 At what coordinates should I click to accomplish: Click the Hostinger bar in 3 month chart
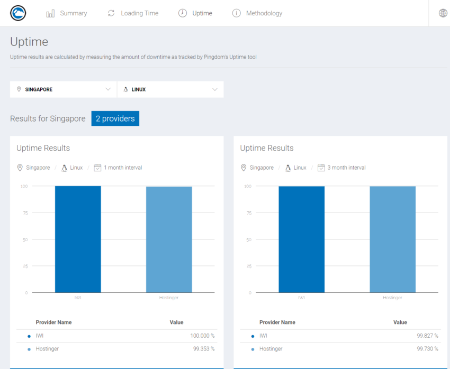pyautogui.click(x=392, y=239)
